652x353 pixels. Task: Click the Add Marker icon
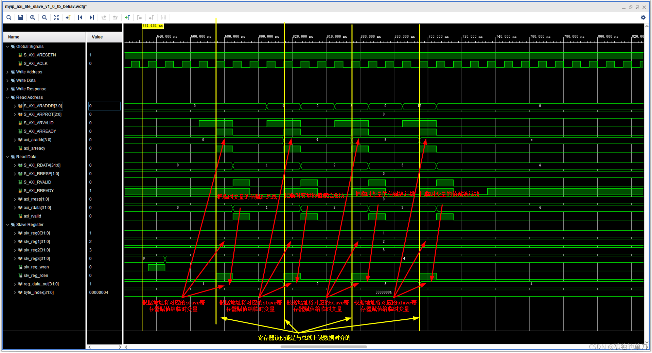pyautogui.click(x=127, y=17)
